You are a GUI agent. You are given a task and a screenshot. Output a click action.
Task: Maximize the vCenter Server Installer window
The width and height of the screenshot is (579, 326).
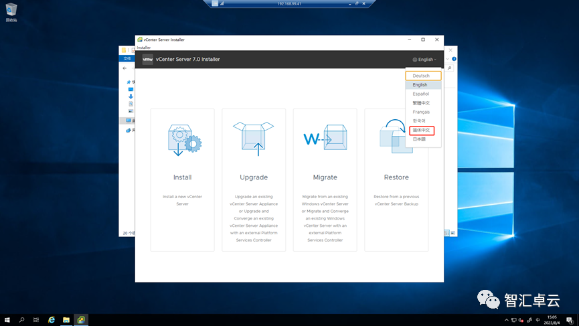(x=423, y=39)
